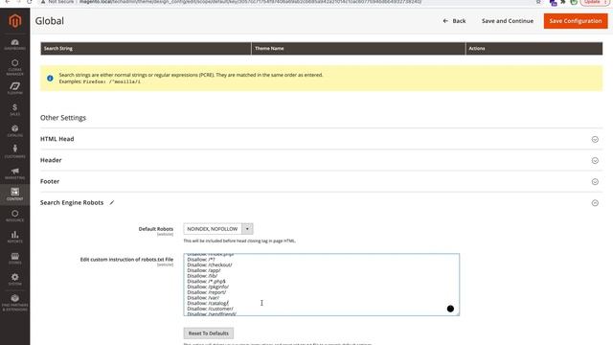Open the Catalog sidebar menu
The image size is (613, 345).
coord(15,130)
